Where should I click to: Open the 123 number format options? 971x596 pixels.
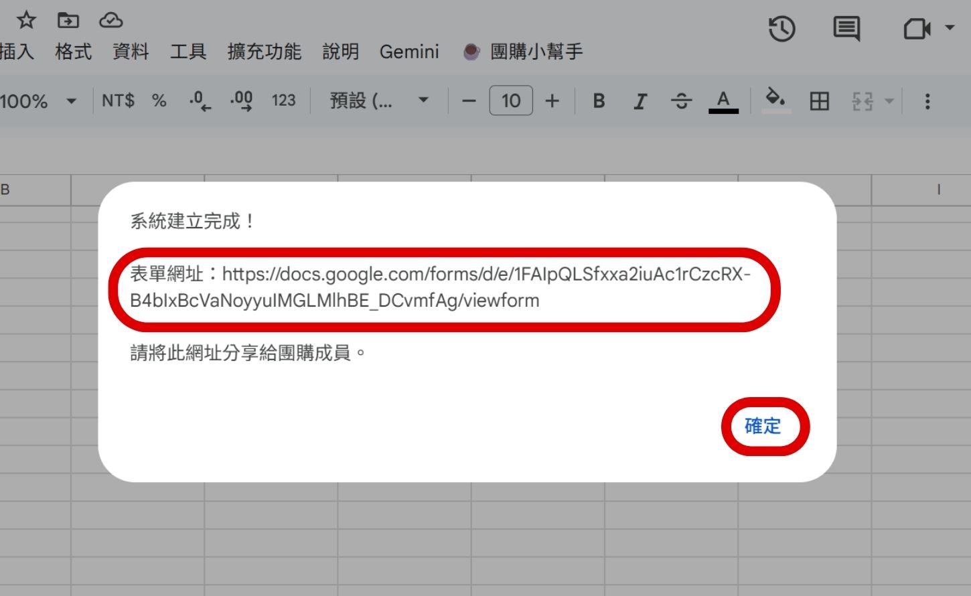(x=283, y=100)
